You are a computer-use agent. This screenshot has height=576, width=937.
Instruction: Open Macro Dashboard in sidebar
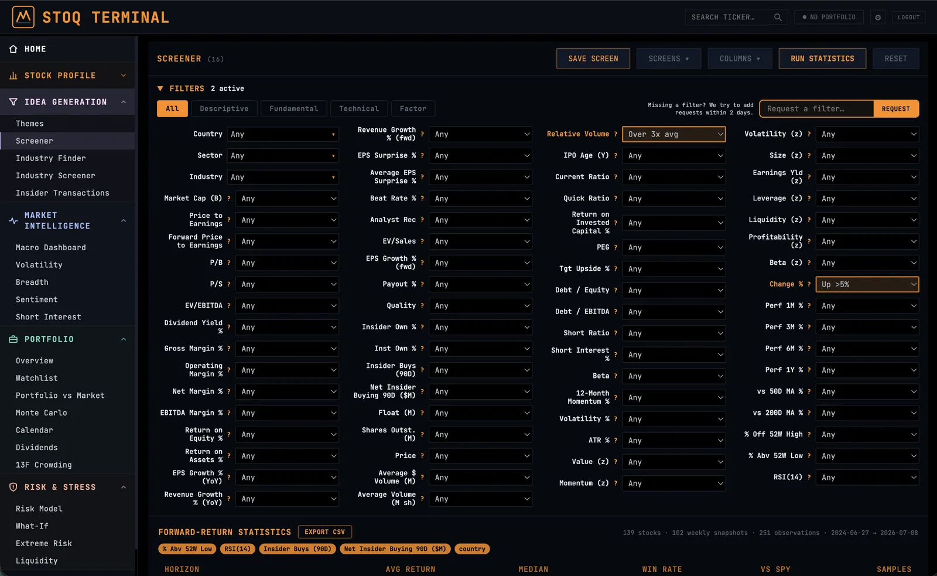51,248
